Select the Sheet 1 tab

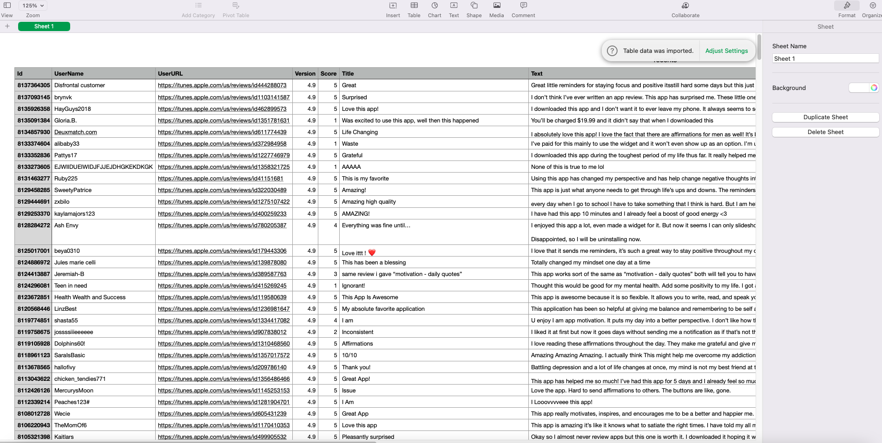(44, 26)
